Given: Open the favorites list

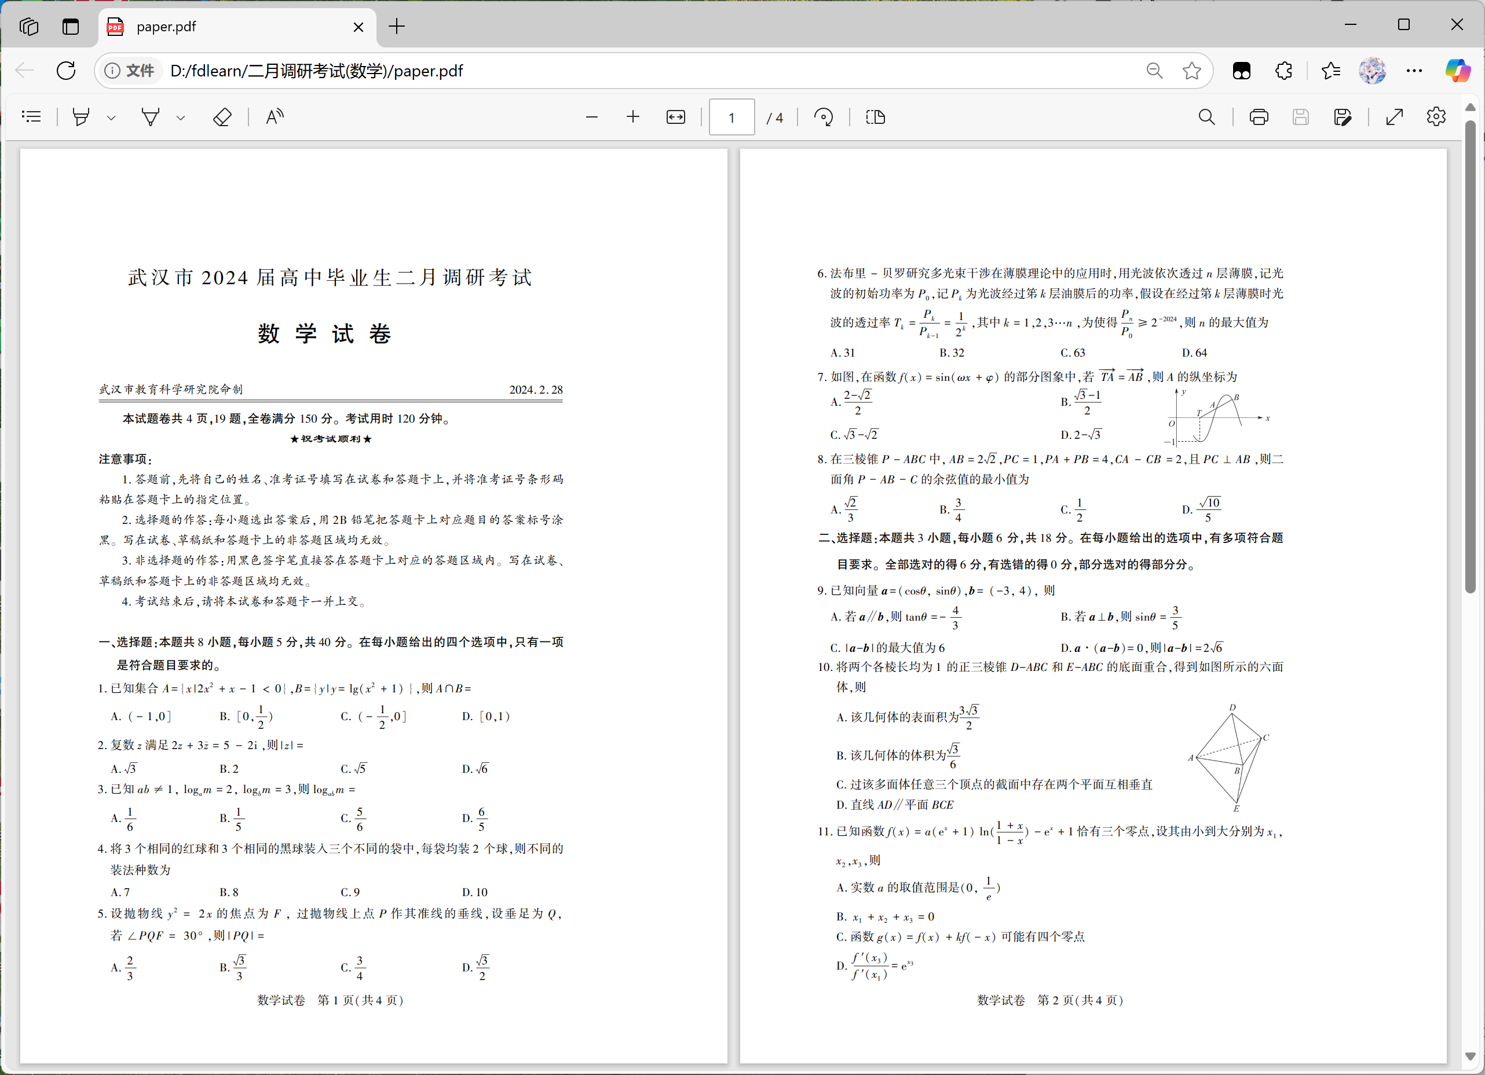Looking at the screenshot, I should coord(1330,71).
